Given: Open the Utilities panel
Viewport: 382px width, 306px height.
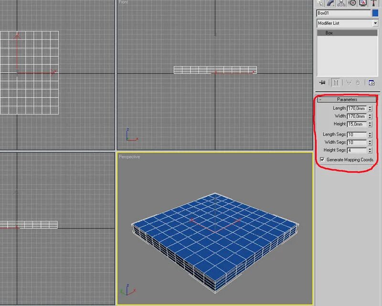Looking at the screenshot, I should (373, 4).
